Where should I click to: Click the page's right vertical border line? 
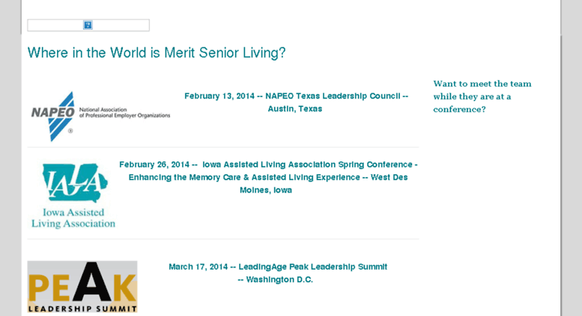click(x=561, y=158)
